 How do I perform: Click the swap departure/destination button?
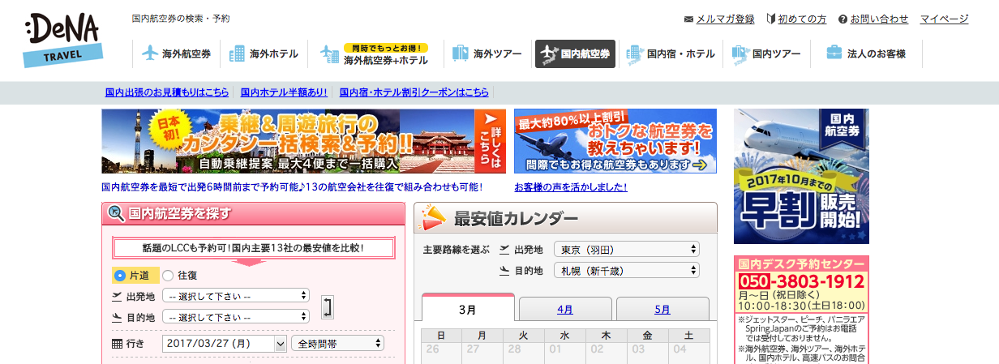point(328,306)
